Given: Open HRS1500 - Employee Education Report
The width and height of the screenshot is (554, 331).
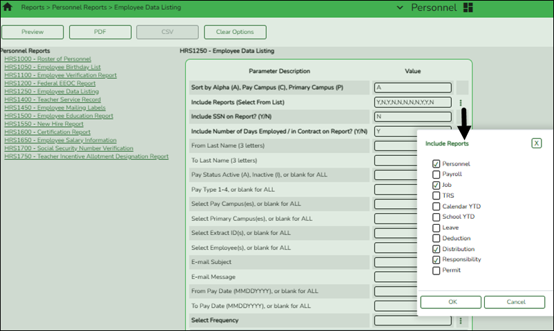Looking at the screenshot, I should coord(59,116).
